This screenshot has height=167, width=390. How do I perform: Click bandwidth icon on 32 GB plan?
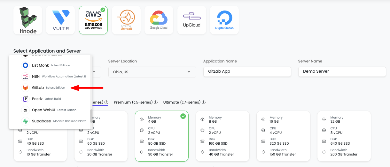324,152
